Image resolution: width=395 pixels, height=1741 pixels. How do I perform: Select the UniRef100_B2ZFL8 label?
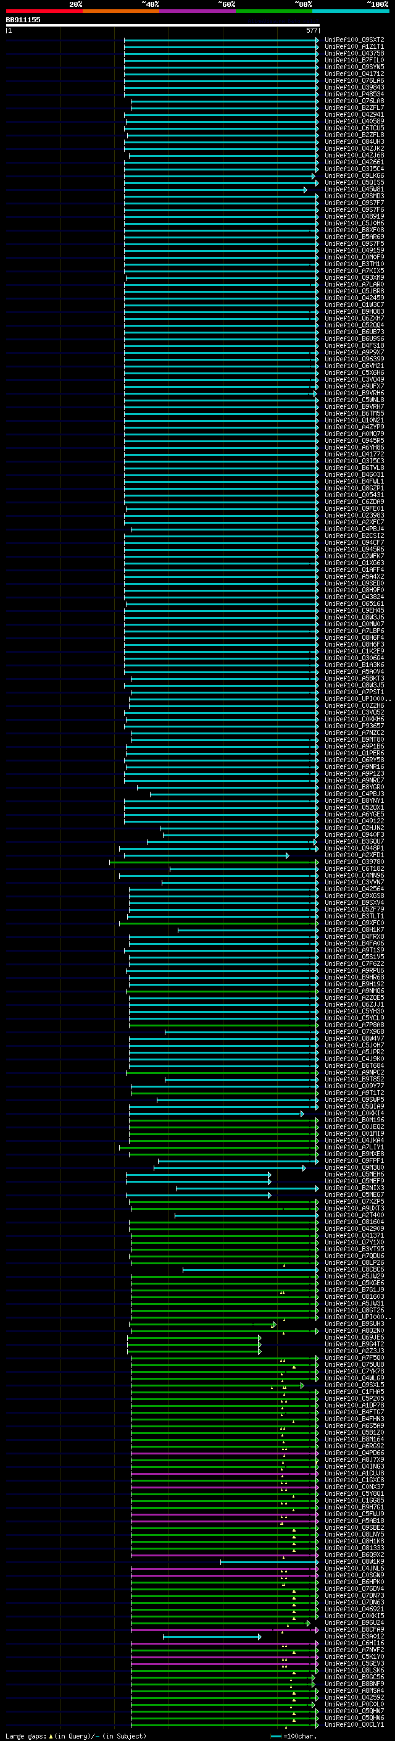354,135
